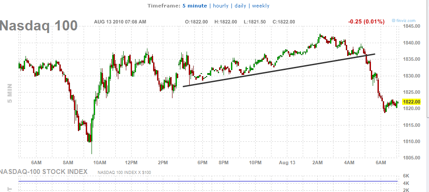Click the 1830.00 price axis label
Image resolution: width=429 pixels, height=192 pixels.
click(x=412, y=76)
